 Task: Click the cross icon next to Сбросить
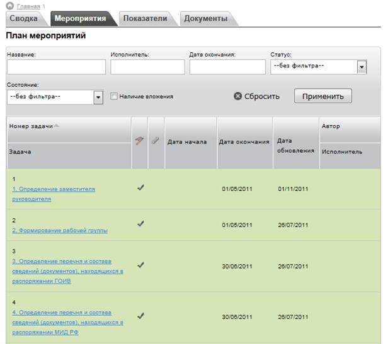[237, 96]
